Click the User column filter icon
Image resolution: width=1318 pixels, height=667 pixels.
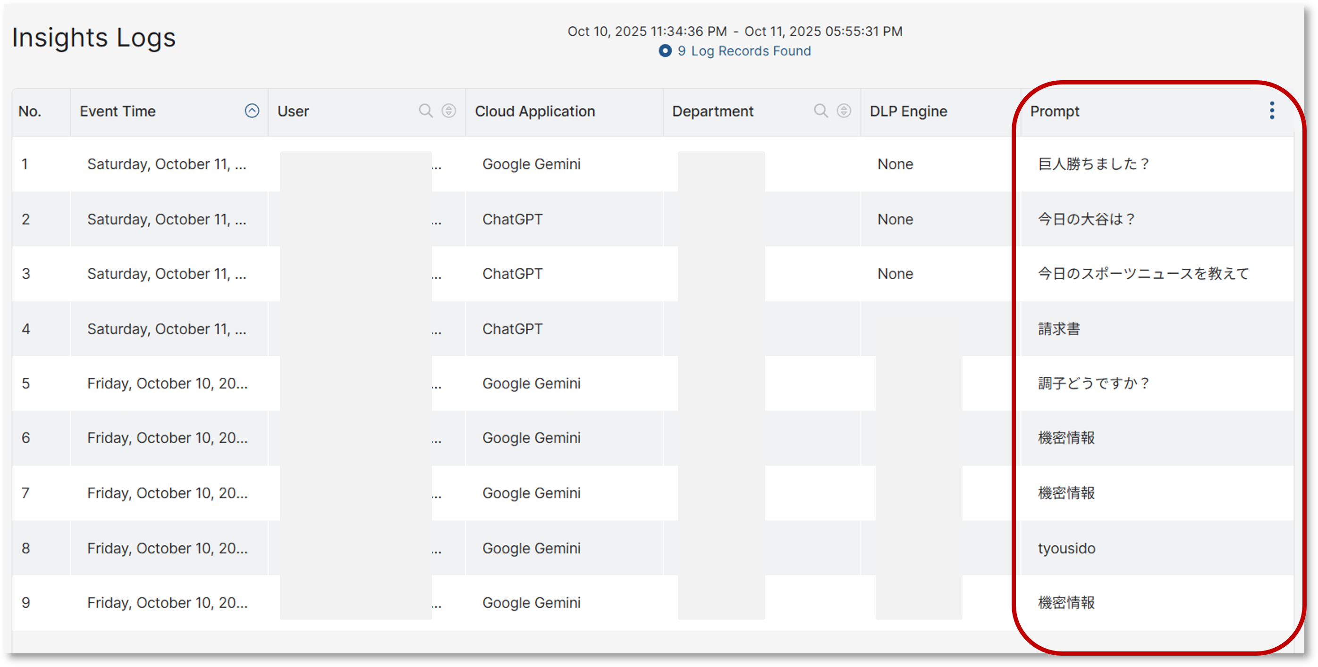(x=449, y=111)
